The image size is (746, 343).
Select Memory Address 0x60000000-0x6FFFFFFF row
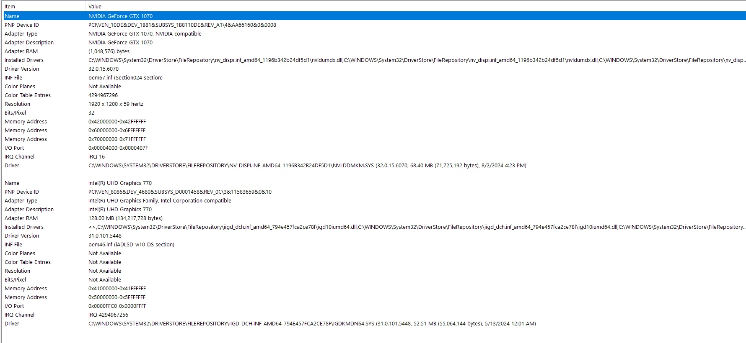pos(375,130)
